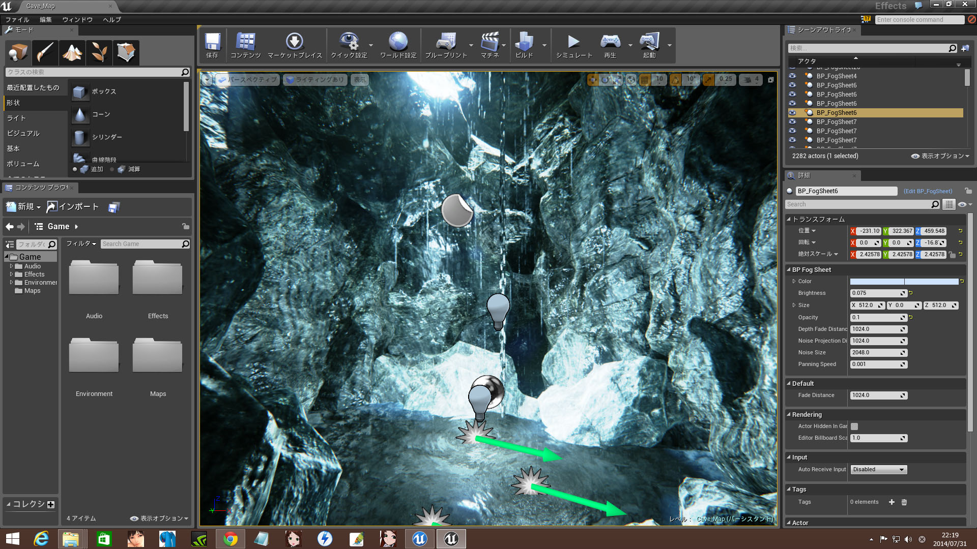Click save-all icon in content browser
This screenshot has height=549, width=977.
click(x=113, y=207)
